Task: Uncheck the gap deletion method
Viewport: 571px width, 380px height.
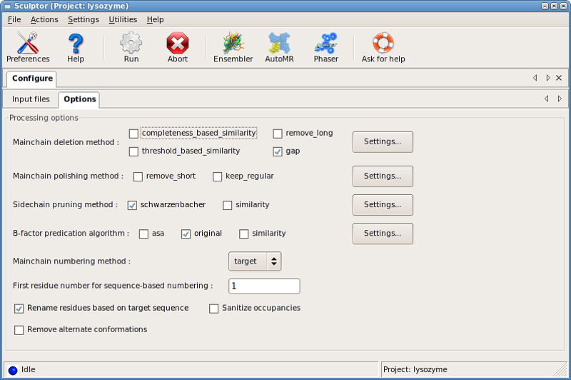Action: 278,151
